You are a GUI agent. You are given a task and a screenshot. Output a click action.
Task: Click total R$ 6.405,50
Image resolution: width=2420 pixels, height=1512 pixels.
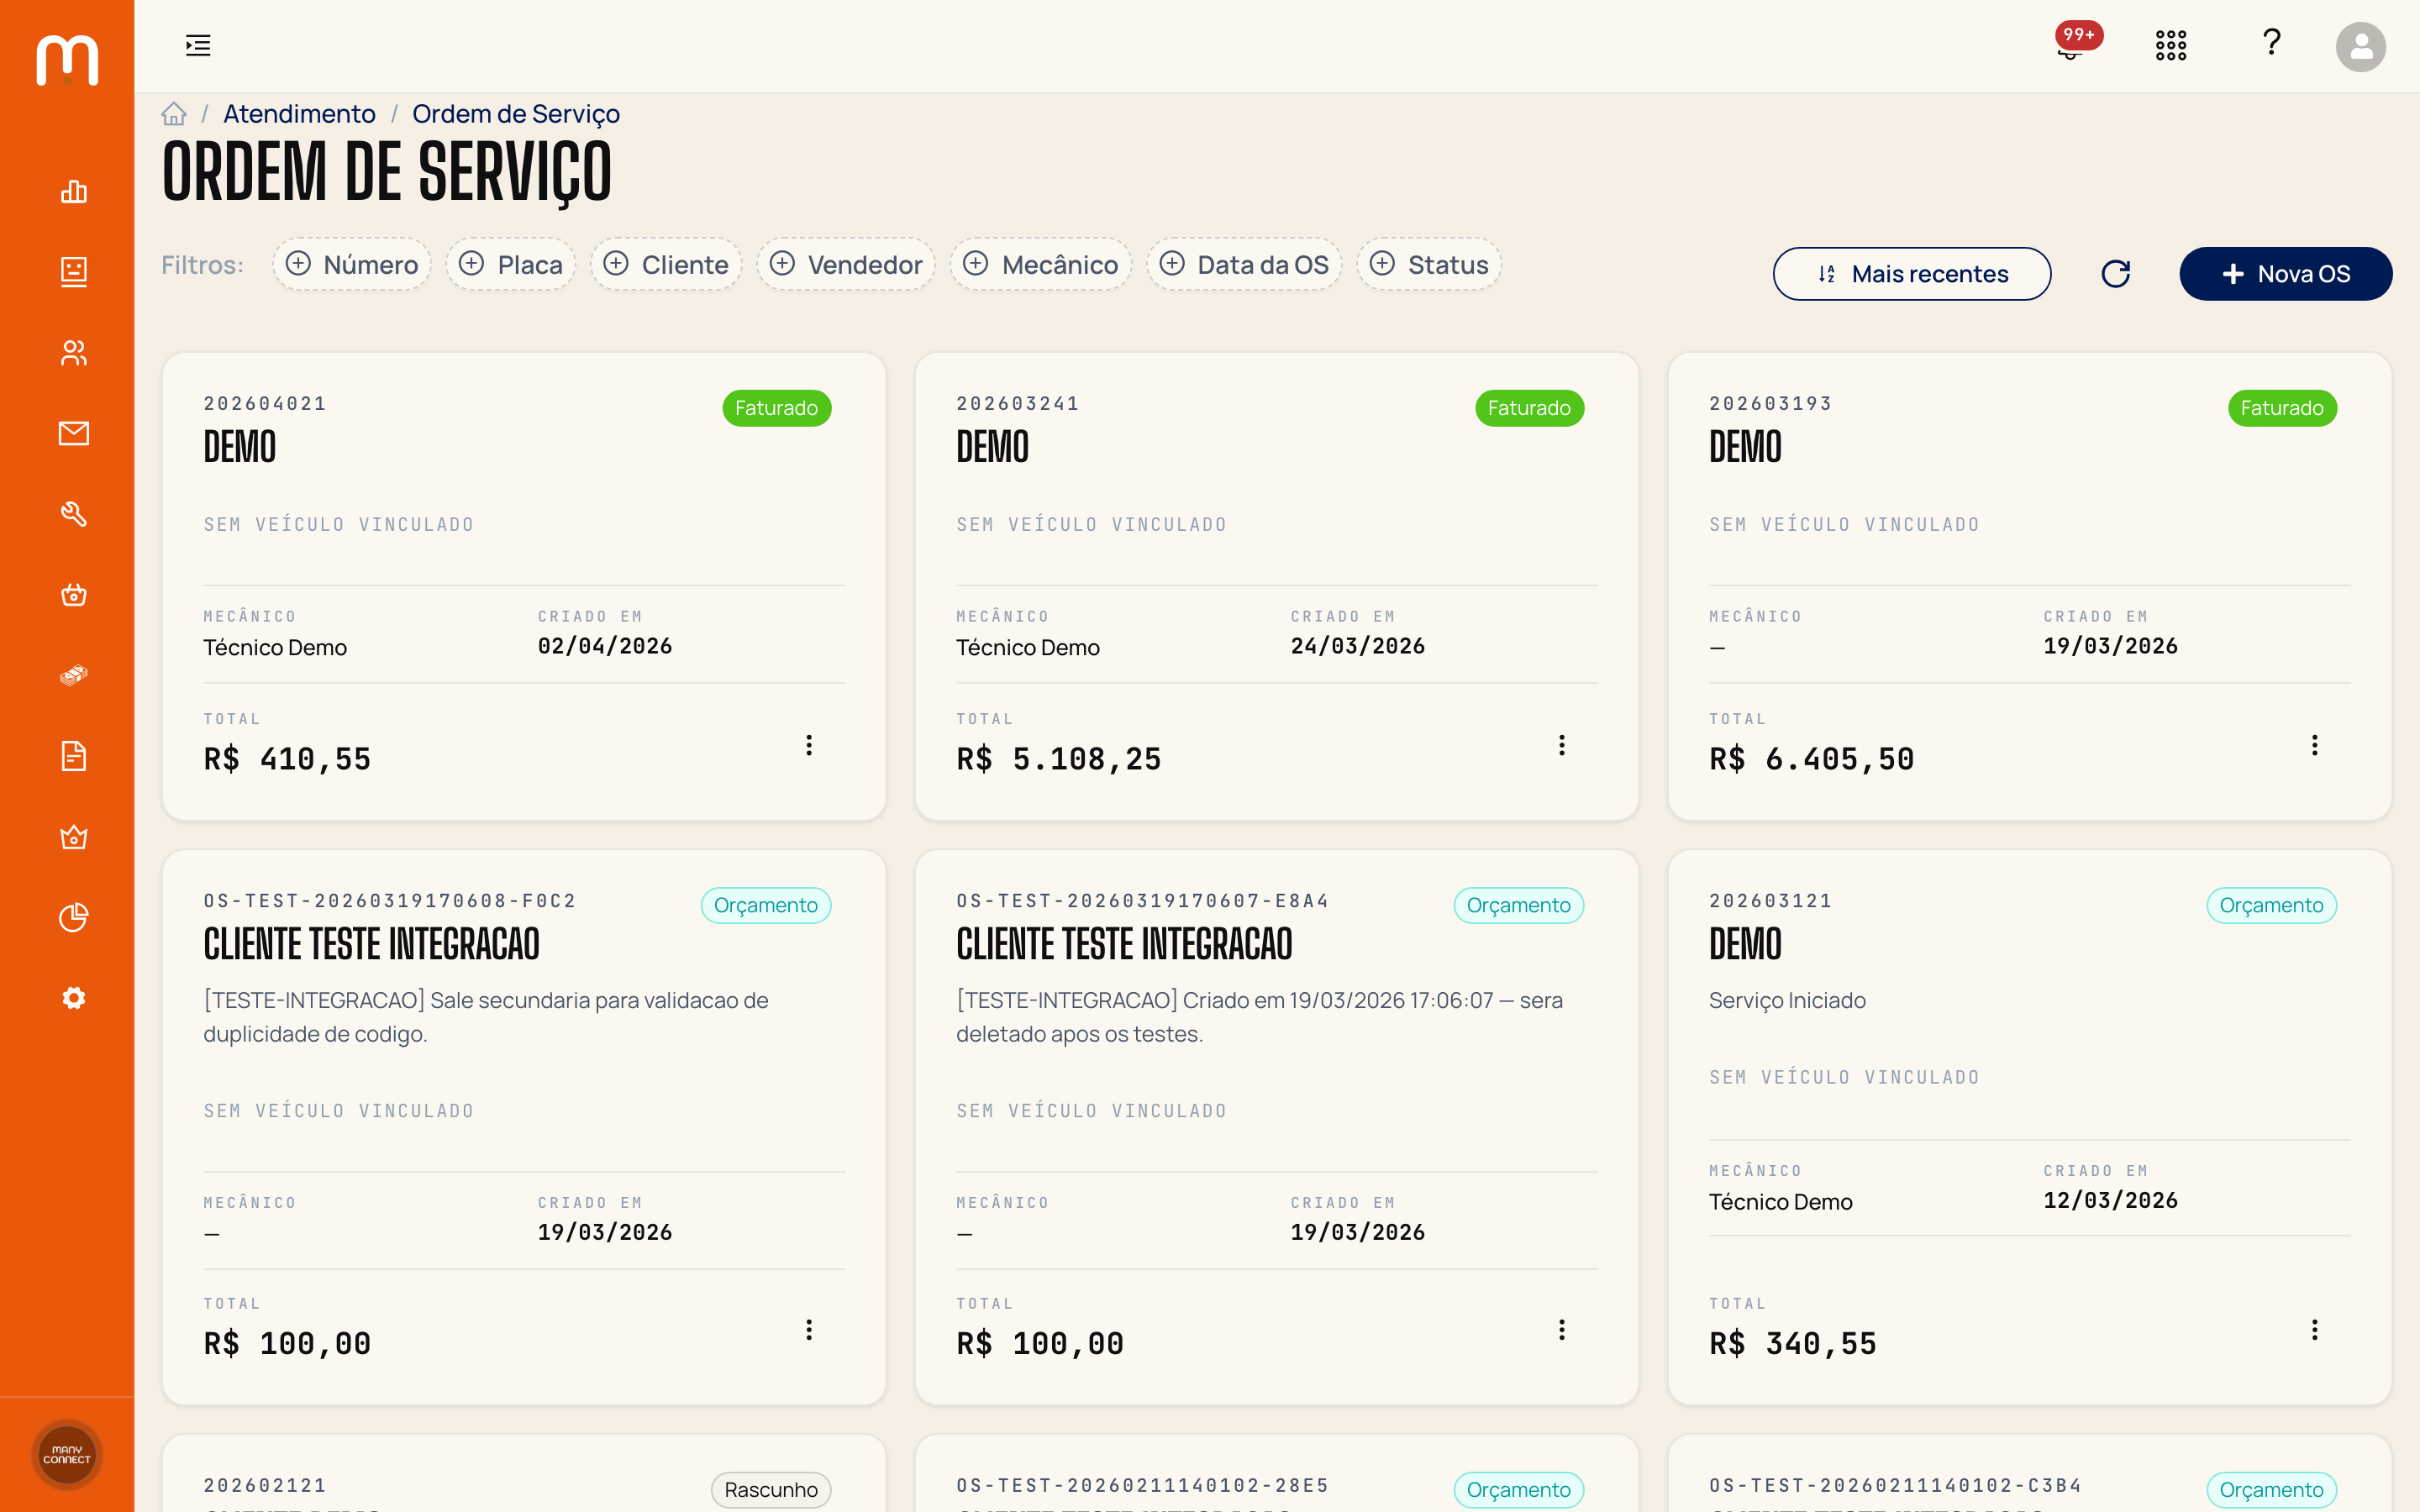point(1812,759)
